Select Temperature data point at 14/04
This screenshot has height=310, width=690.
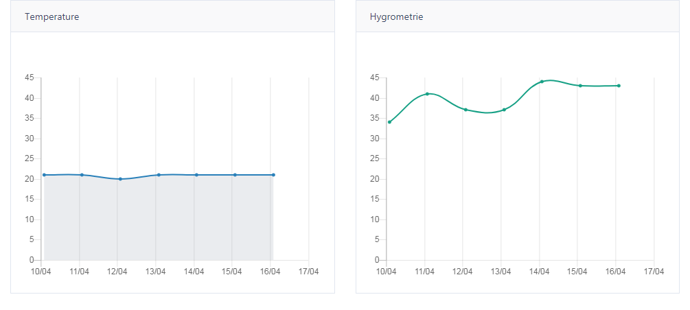click(196, 175)
